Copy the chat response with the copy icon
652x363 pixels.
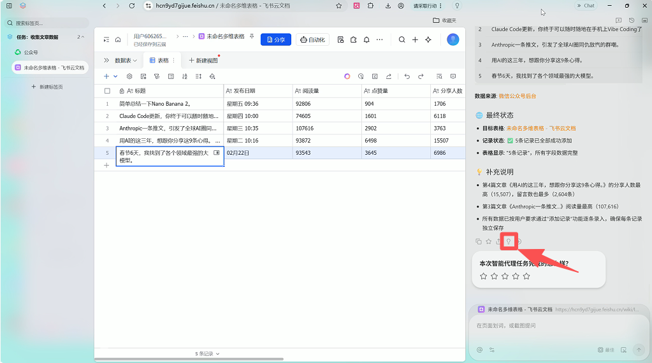479,241
